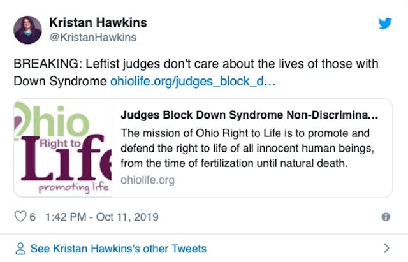See Kristan Hawkins's other Tweets

118,248
